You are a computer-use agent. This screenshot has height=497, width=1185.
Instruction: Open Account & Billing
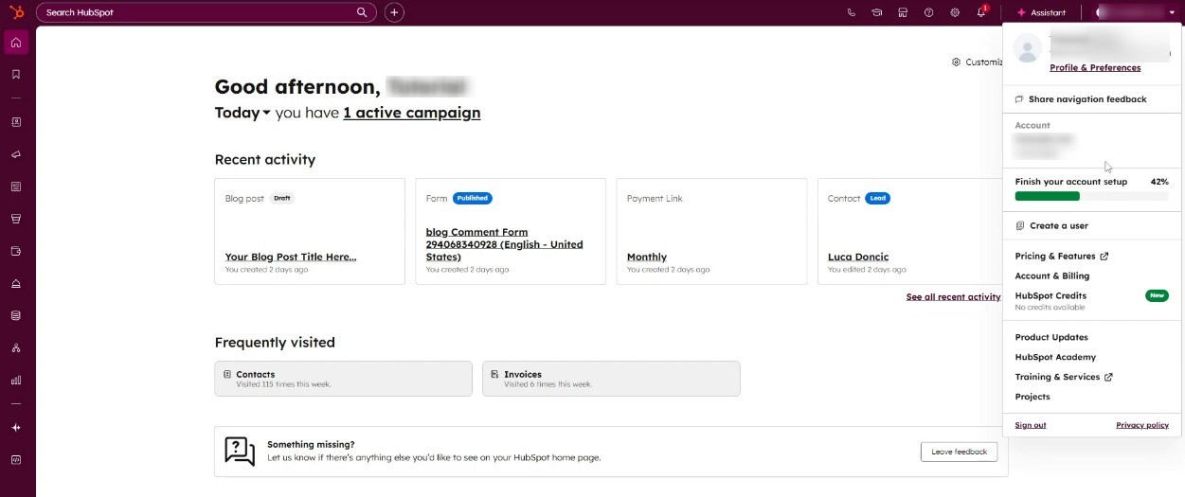coord(1052,276)
